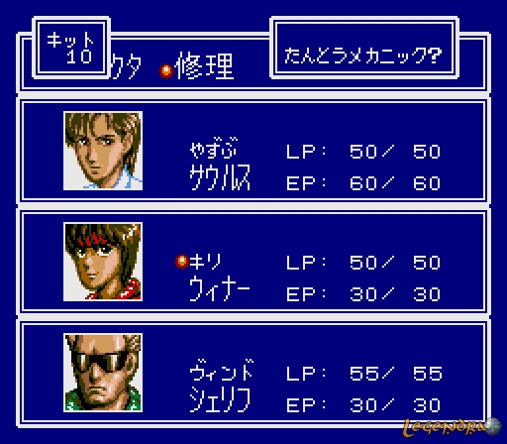Click the sunglasses ヴィンド portrait

point(103,373)
